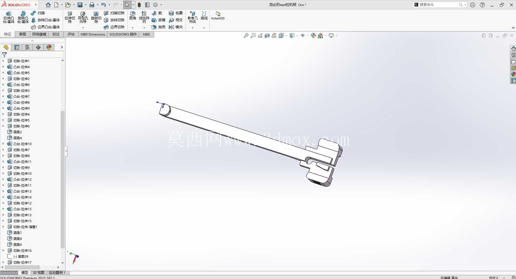Open the ConfigurationManager tab
The height and width of the screenshot is (279, 516).
[27, 47]
